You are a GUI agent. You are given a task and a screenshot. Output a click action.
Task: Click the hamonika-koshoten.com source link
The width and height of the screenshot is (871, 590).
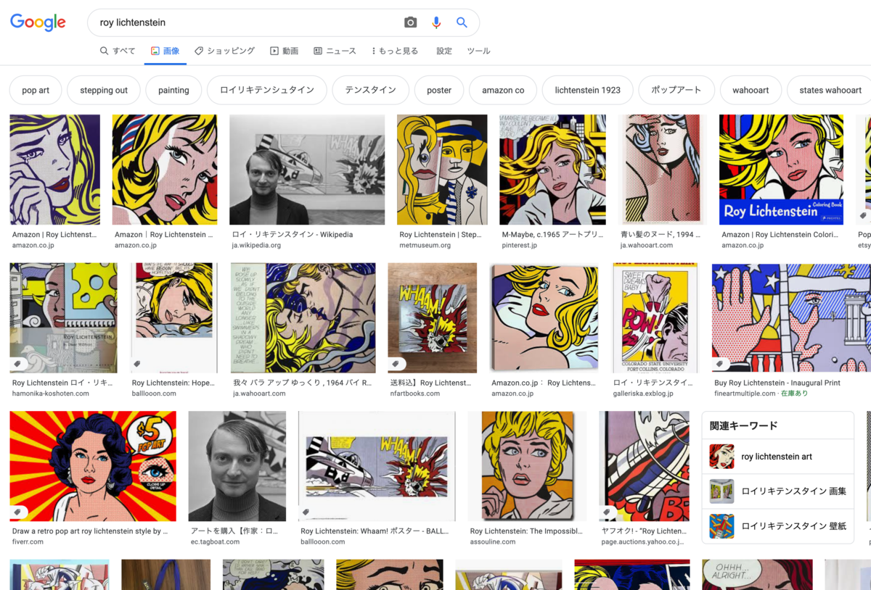click(x=51, y=394)
